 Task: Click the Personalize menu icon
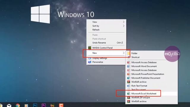[x=90, y=62]
